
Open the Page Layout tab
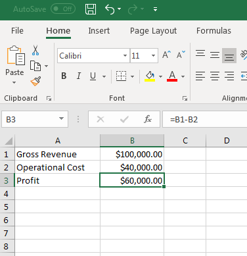coord(153,31)
